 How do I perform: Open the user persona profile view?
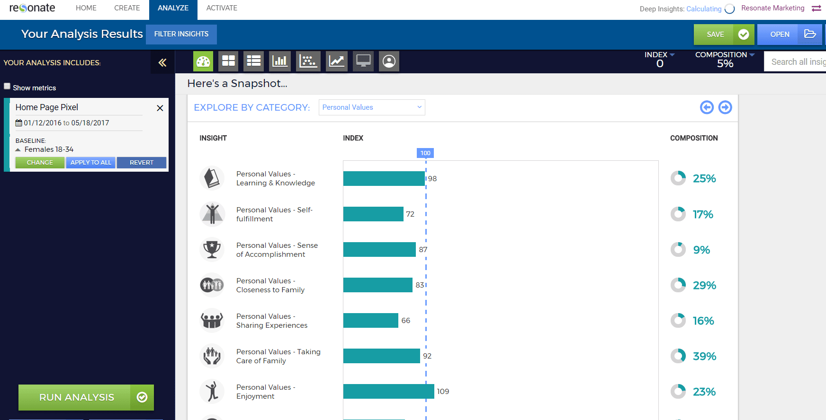[389, 61]
